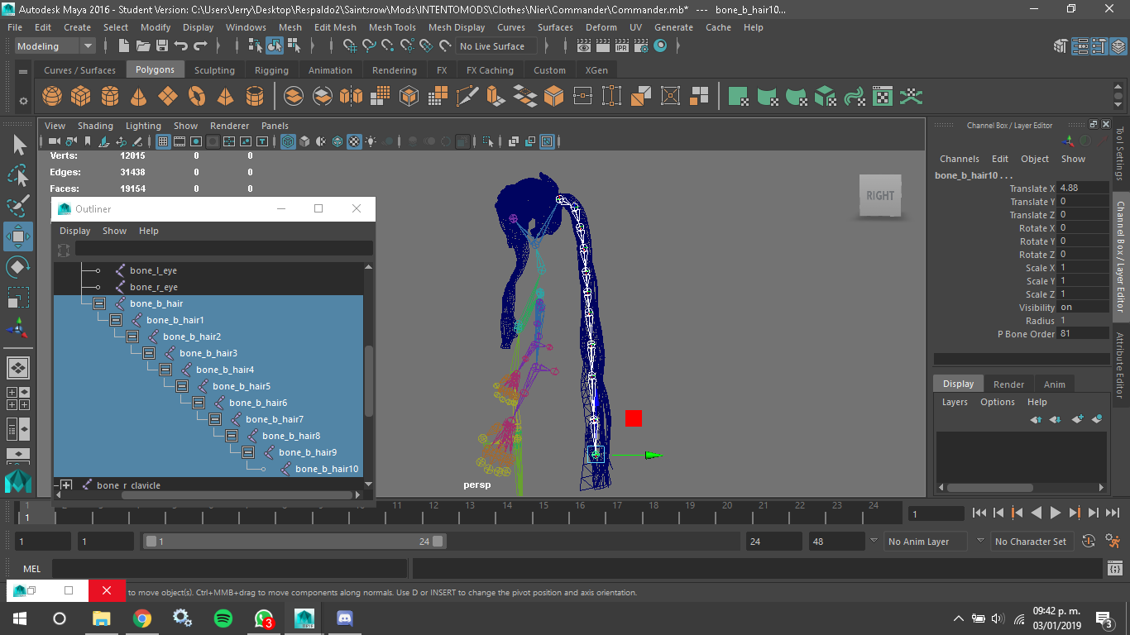Click the RIGHT face of view cube
Screen dimensions: 1130x635
879,196
